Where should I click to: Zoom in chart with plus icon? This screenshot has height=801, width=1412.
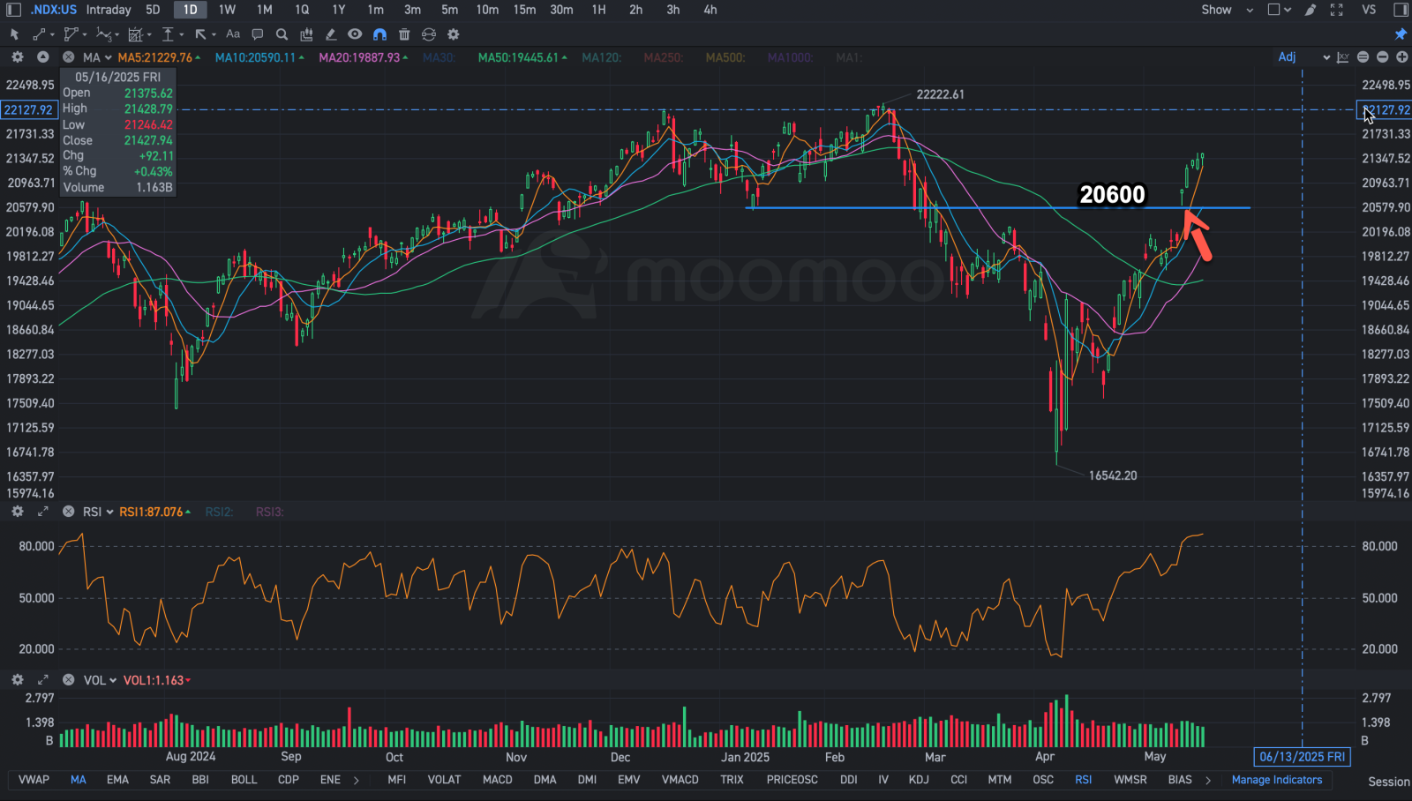point(1401,57)
